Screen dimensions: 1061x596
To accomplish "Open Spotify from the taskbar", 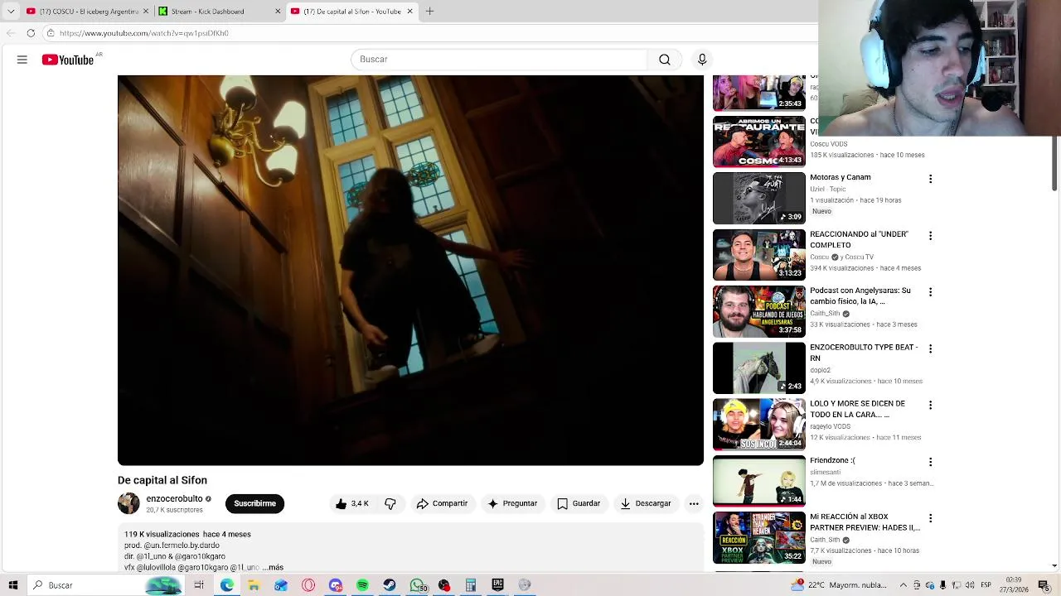I will pos(362,585).
